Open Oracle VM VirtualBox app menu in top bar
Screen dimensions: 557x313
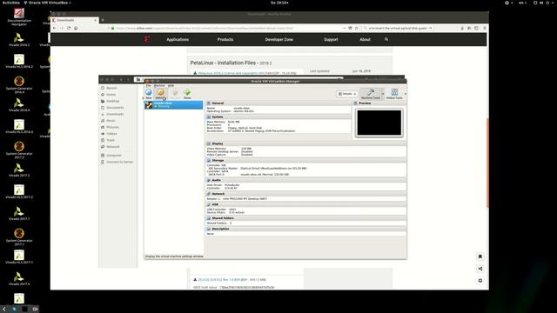48,3
